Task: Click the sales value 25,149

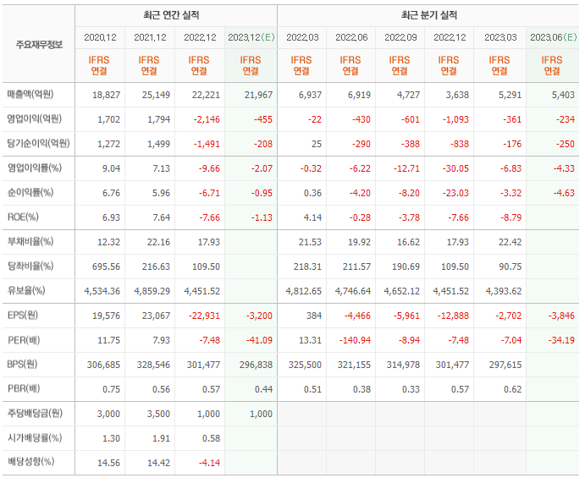Action: [x=156, y=95]
